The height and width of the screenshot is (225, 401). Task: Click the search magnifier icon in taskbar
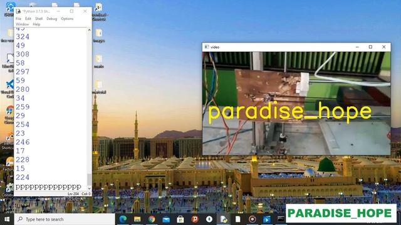pos(21,219)
